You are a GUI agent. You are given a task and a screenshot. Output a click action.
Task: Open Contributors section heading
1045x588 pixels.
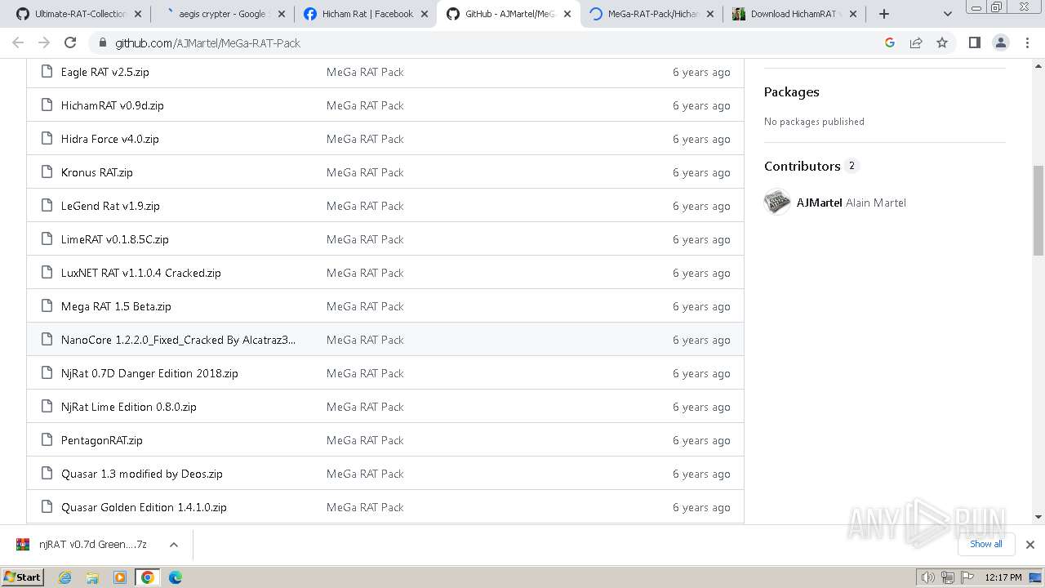pos(802,166)
